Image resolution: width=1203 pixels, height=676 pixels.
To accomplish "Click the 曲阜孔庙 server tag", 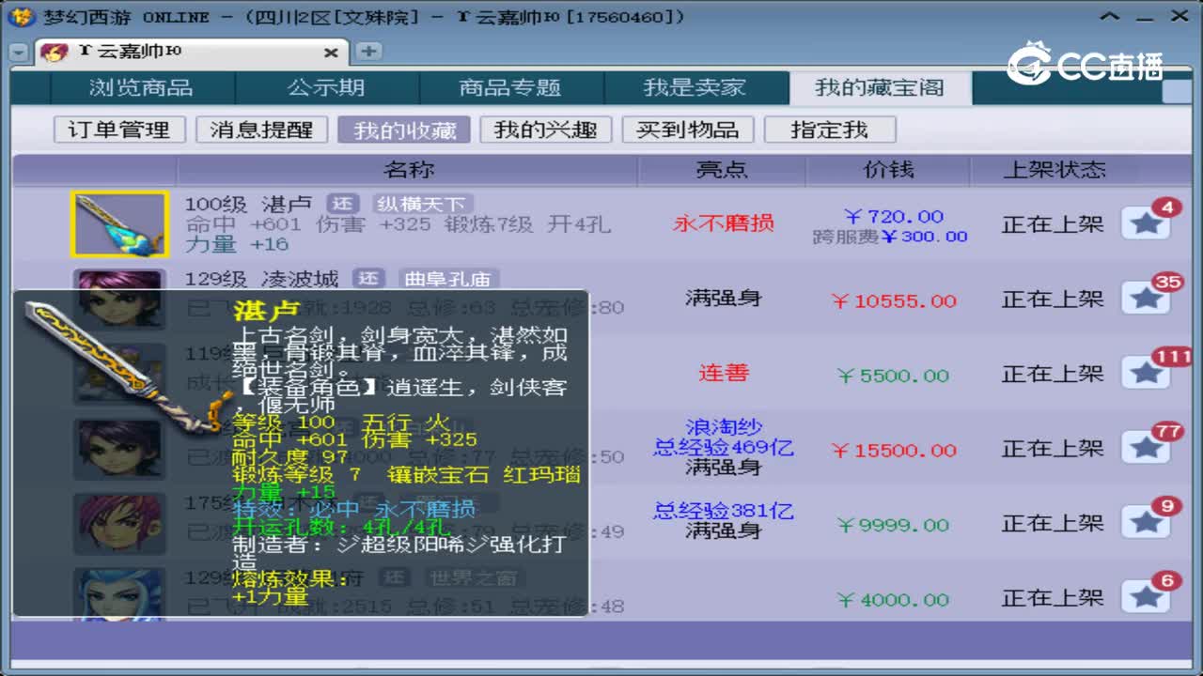I will [448, 279].
